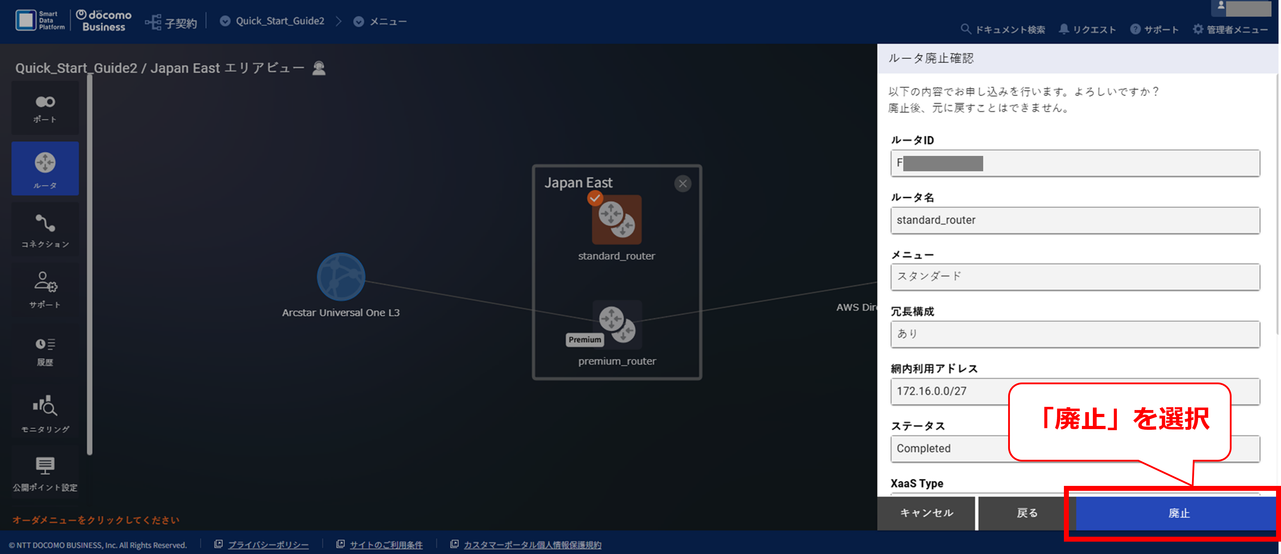Click the Smart Data Platform logo
Screen dimensions: 1281x554
(x=40, y=20)
